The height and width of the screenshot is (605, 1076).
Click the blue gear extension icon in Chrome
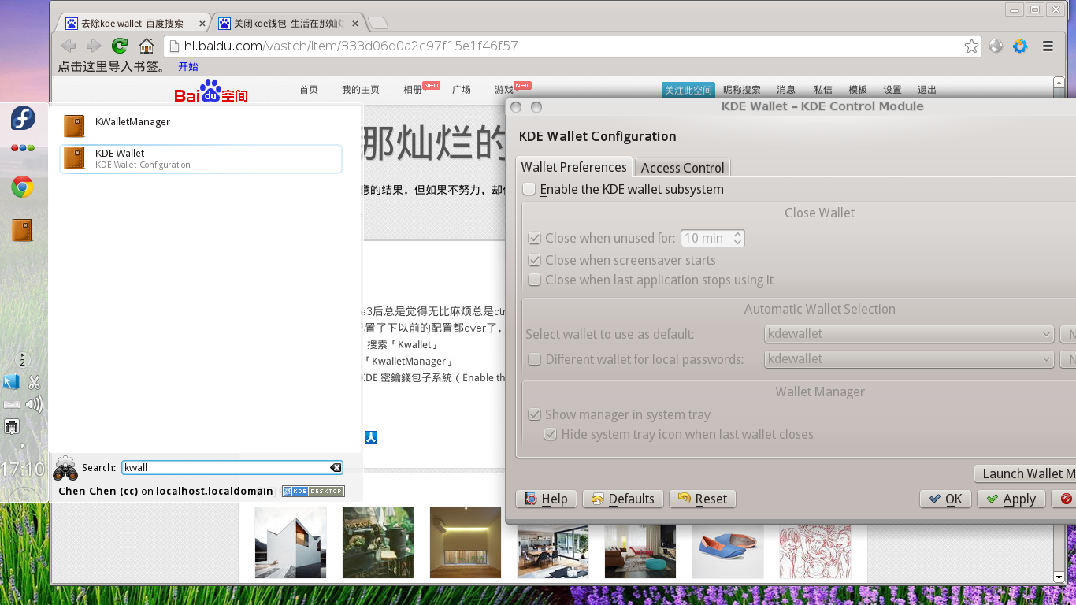[1020, 46]
